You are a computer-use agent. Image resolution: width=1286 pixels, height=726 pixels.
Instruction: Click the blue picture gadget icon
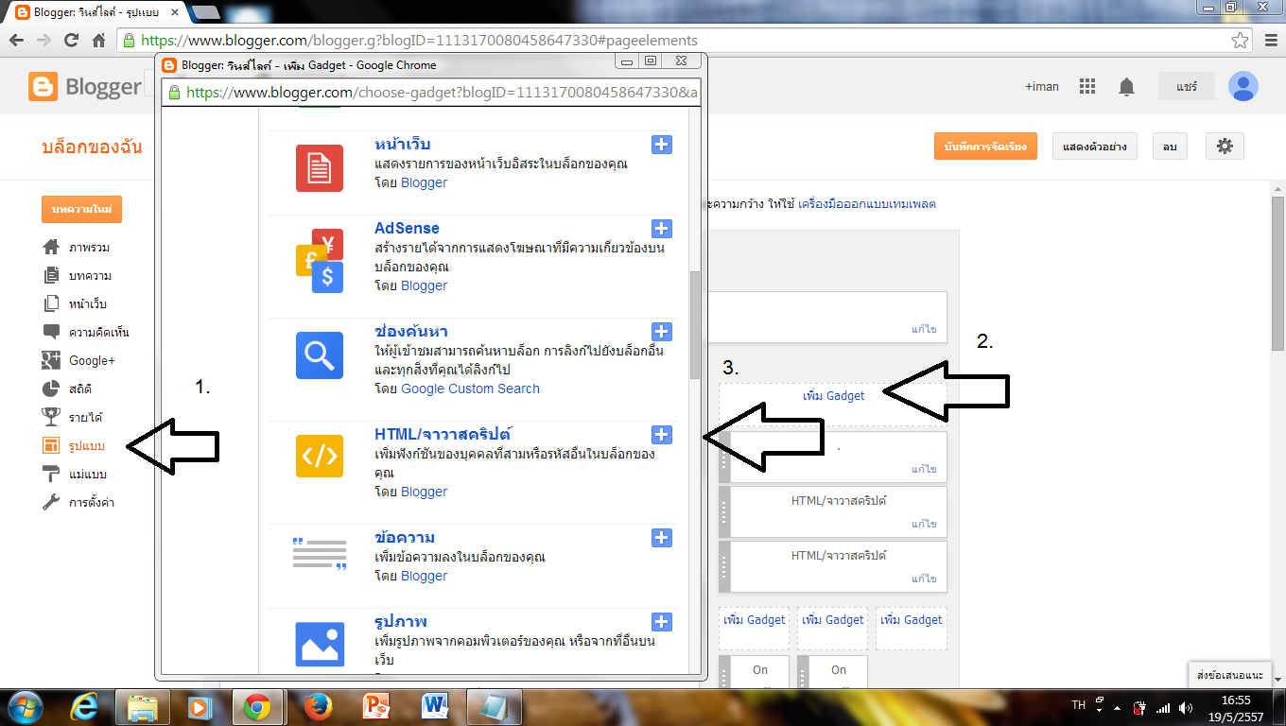pos(320,644)
